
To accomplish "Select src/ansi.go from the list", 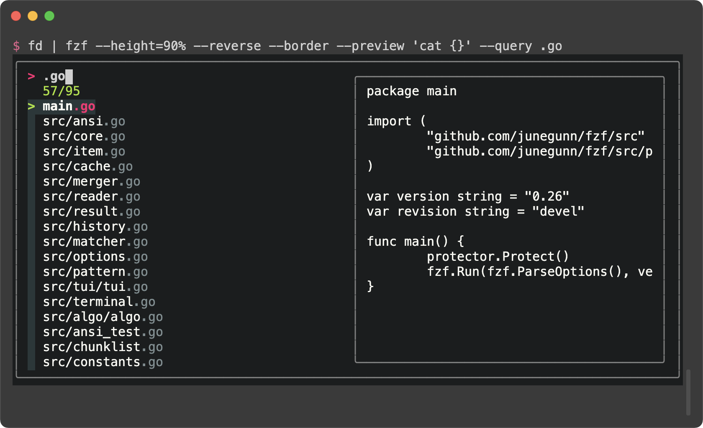I will tap(84, 122).
